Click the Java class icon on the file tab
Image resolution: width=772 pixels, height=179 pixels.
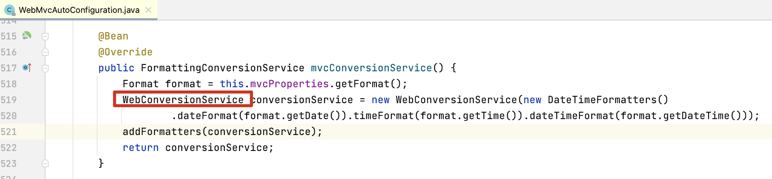[9, 10]
